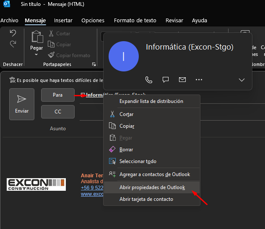The width and height of the screenshot is (265, 229).
Task: Switch to the Opciones tab
Action: tap(93, 20)
